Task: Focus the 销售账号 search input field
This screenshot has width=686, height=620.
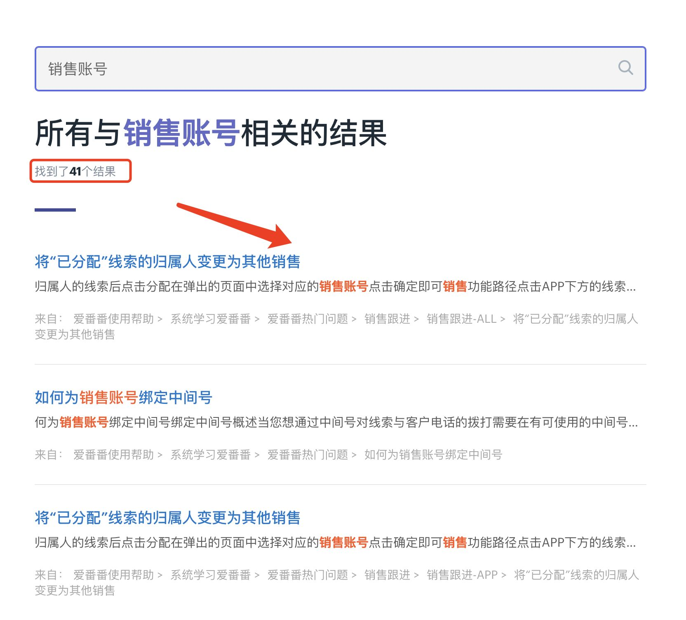Action: [x=340, y=69]
